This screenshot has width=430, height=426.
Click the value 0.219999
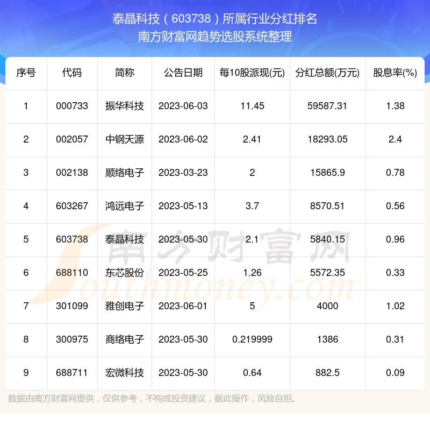point(252,339)
